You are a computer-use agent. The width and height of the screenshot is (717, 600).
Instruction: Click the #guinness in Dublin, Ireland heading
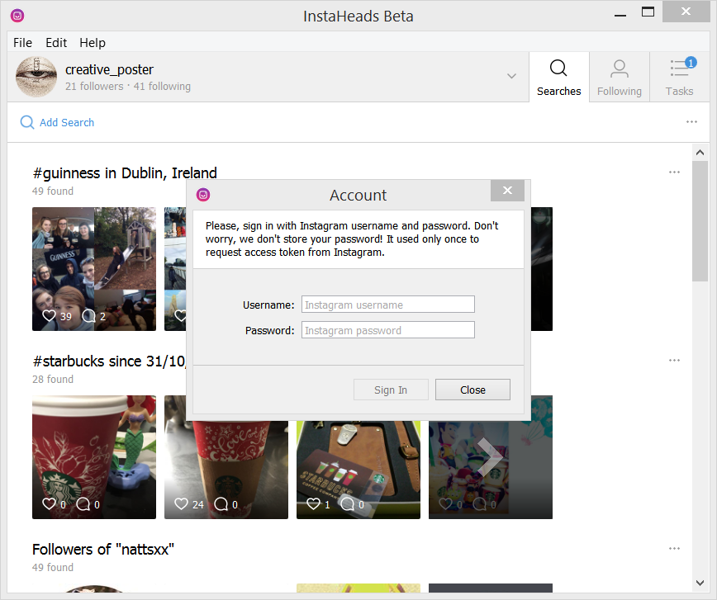[x=125, y=173]
